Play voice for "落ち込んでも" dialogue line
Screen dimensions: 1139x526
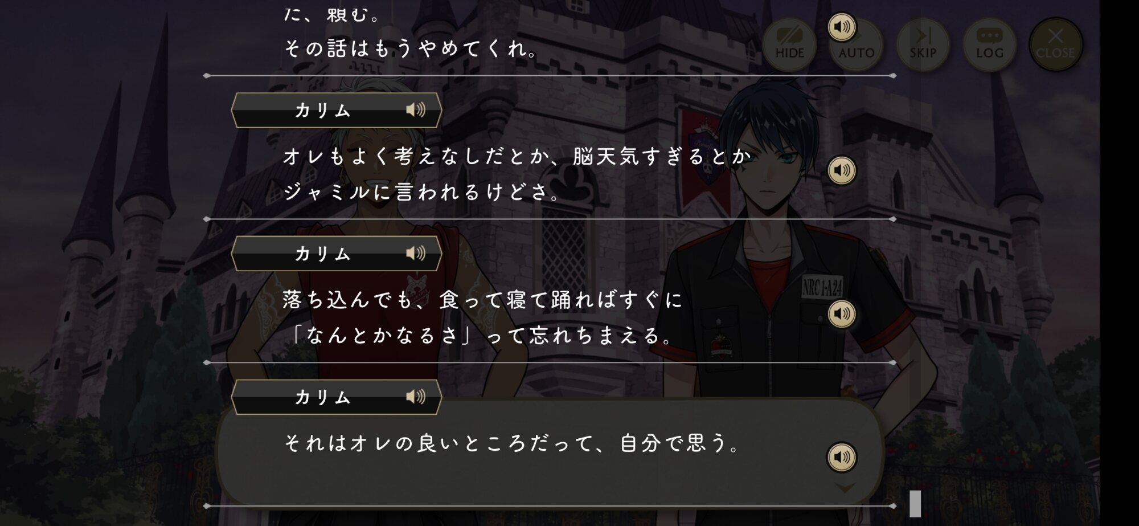(842, 313)
